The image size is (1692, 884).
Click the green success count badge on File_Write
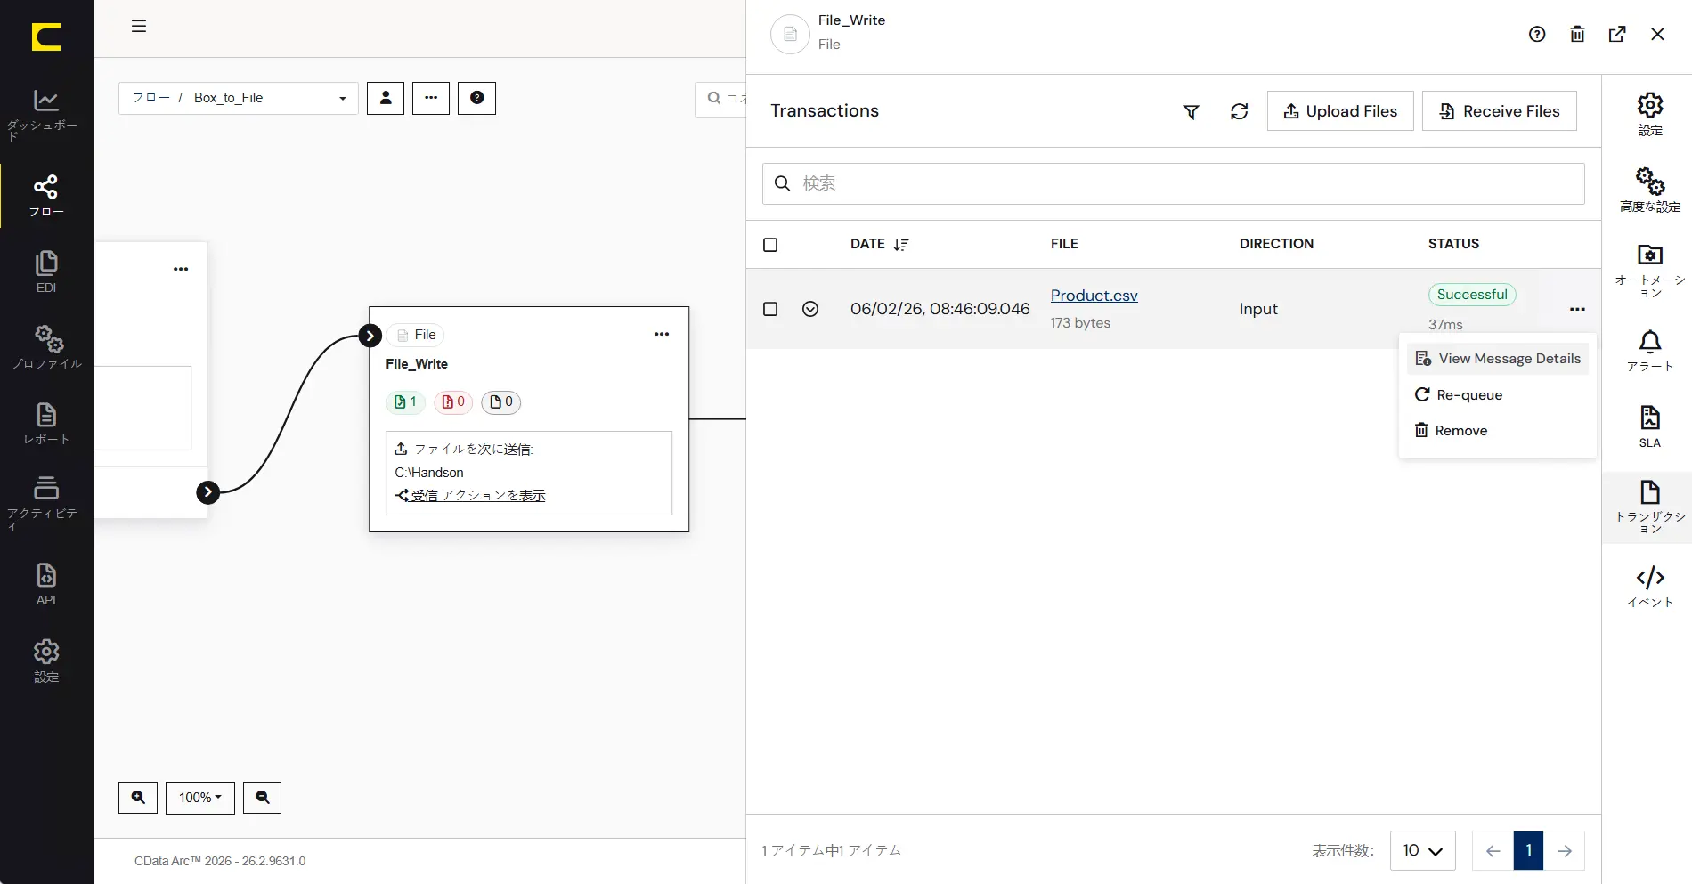pyautogui.click(x=405, y=402)
